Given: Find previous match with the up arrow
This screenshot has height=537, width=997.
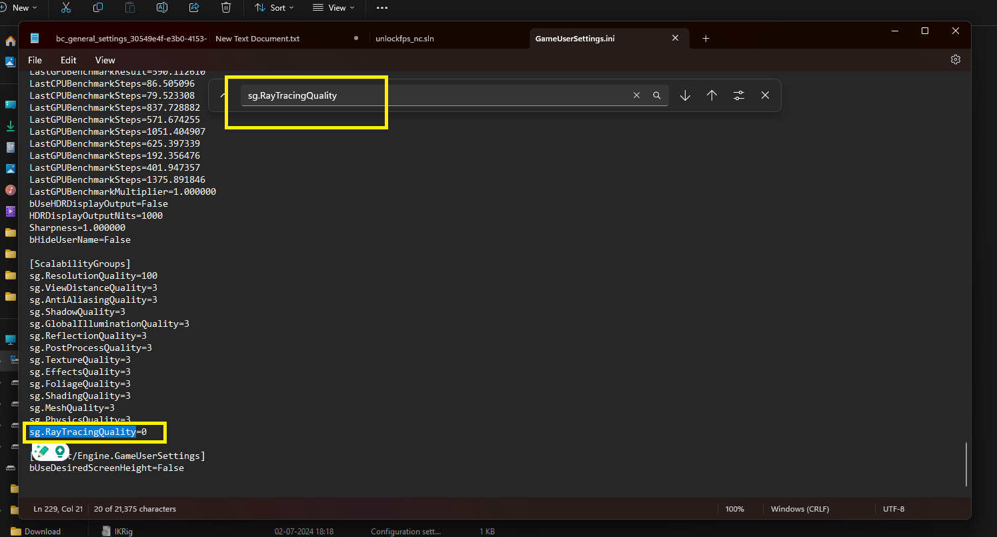Looking at the screenshot, I should 712,95.
